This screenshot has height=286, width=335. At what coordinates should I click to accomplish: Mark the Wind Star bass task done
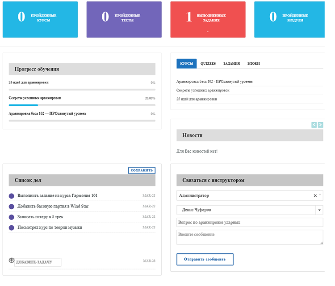pos(12,207)
